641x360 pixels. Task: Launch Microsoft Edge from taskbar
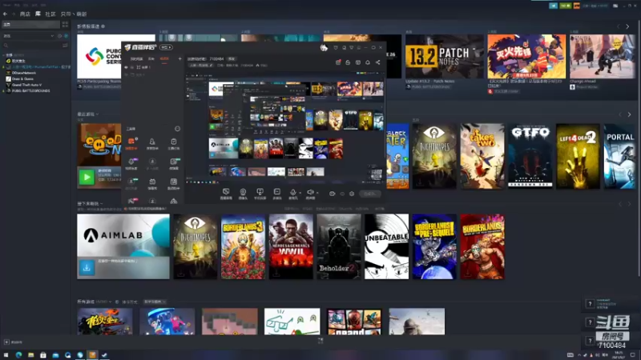18,355
